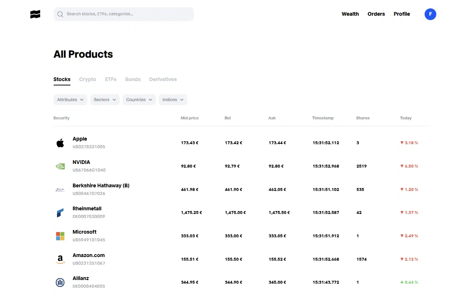The width and height of the screenshot is (452, 299).
Task: Click Apple ISIN US0378331005
Action: pos(89,147)
